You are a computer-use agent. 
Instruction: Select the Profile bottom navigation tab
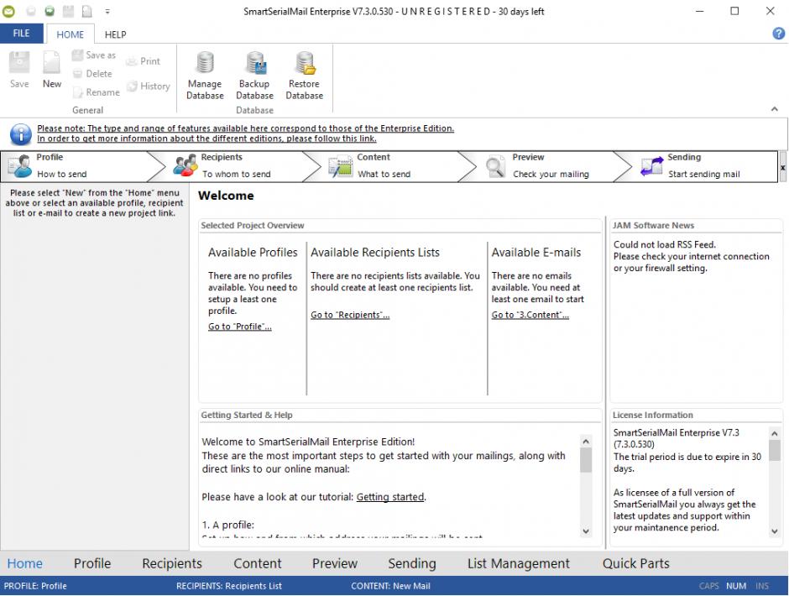[x=92, y=564]
